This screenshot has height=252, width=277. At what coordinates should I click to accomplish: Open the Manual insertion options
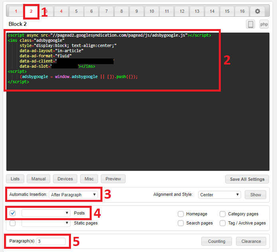(39, 179)
